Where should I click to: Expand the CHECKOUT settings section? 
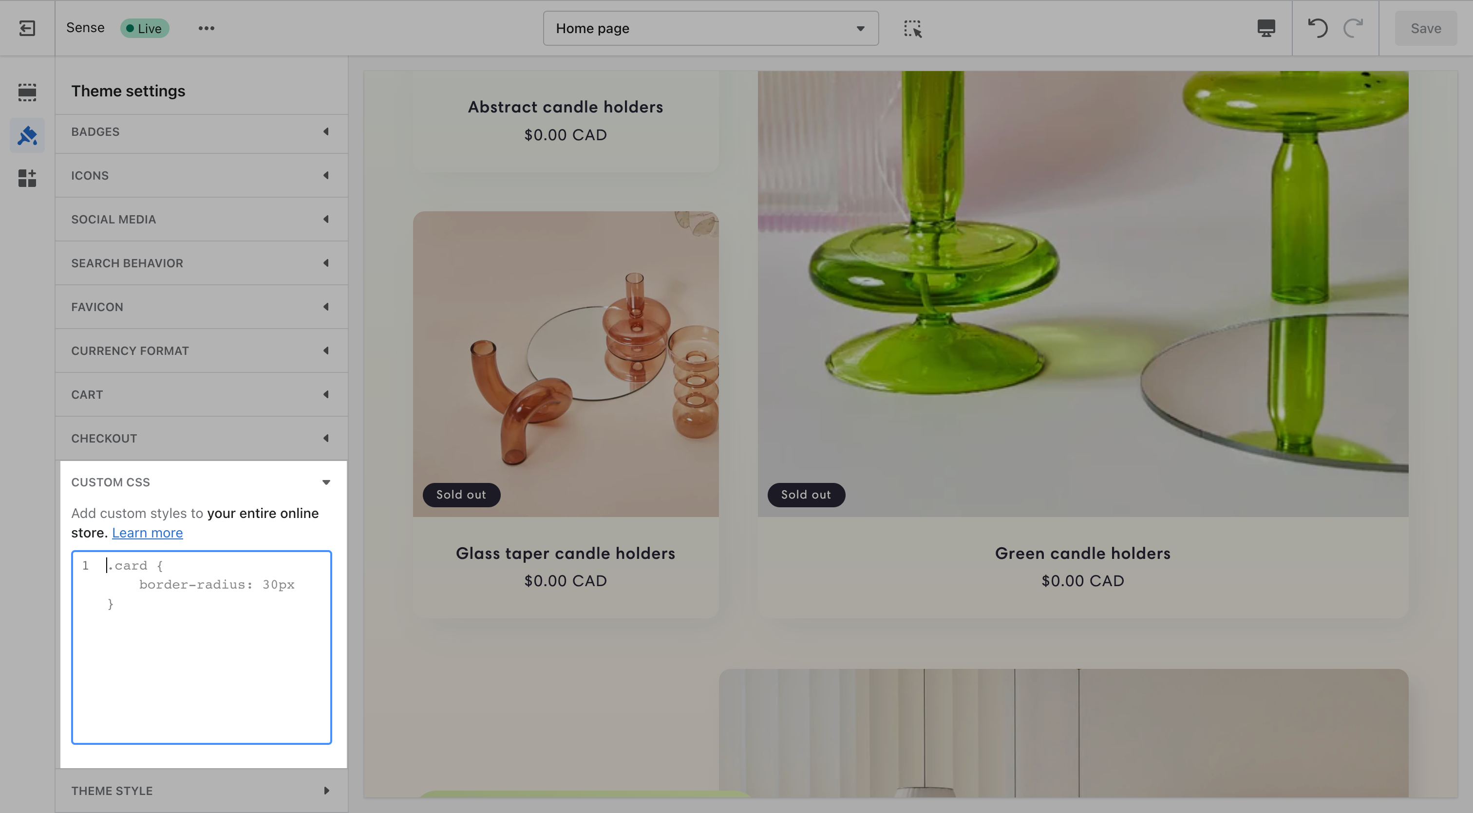200,439
